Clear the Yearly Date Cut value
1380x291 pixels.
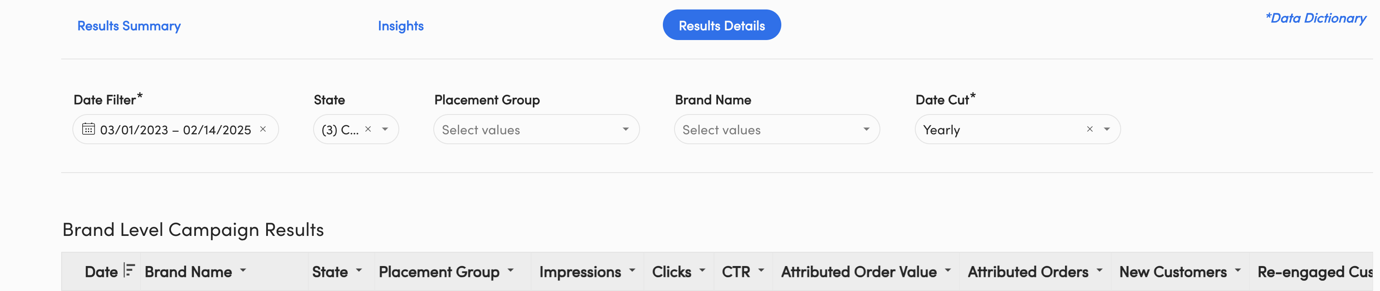click(1090, 129)
